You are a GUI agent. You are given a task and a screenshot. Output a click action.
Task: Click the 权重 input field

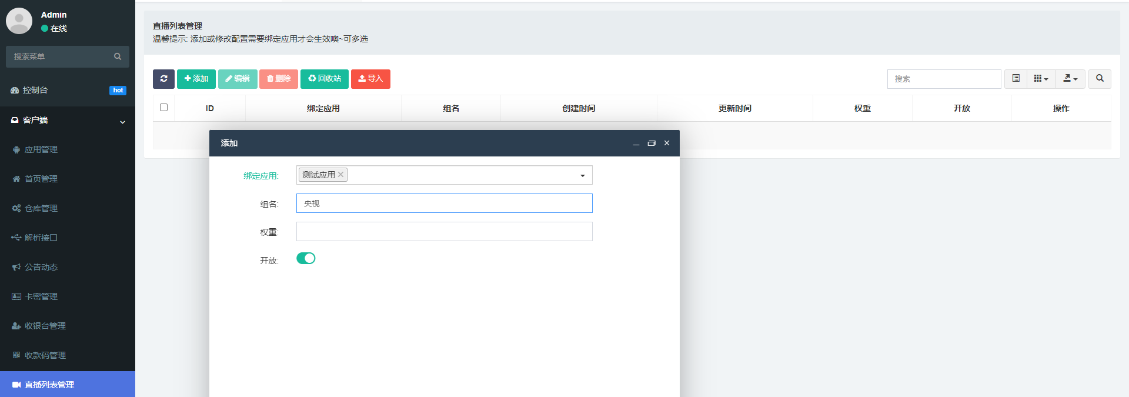click(444, 232)
